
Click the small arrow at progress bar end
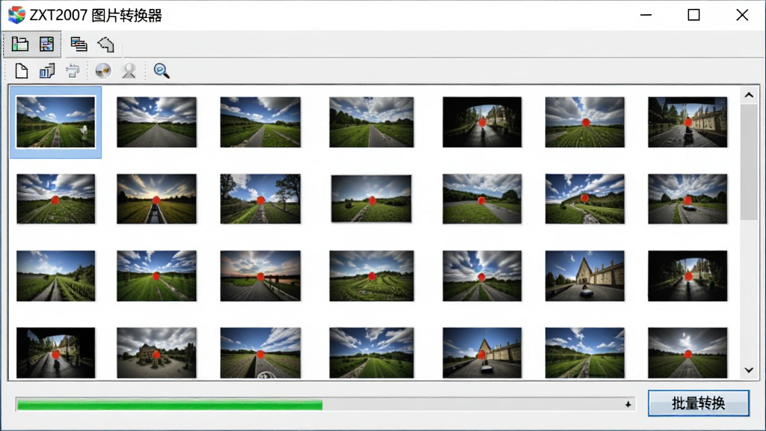click(x=628, y=404)
